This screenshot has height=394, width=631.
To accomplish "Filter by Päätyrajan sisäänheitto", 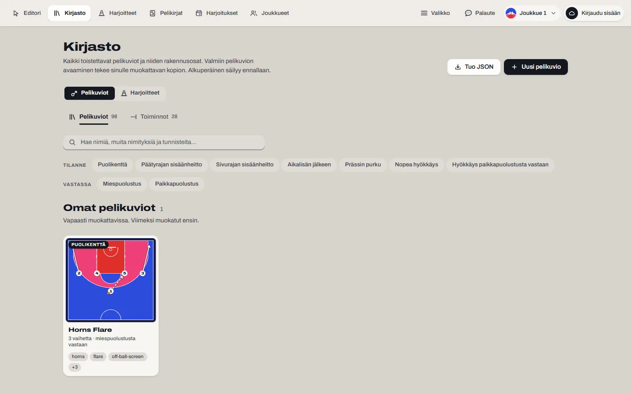I will (171, 165).
